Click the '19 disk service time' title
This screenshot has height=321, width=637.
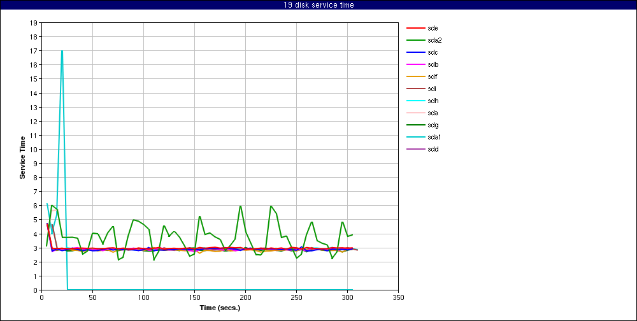click(x=318, y=5)
